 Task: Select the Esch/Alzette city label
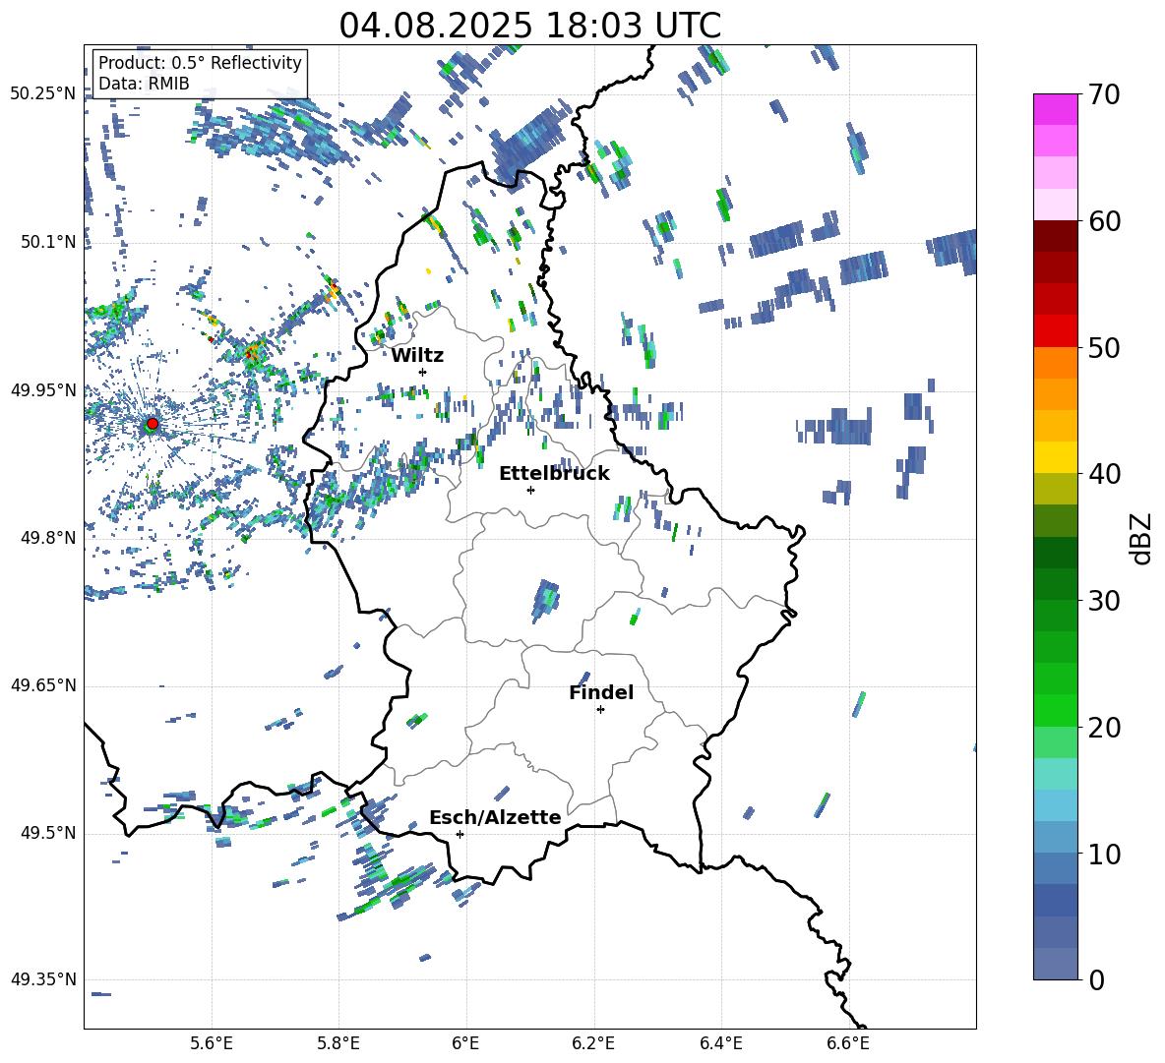495,817
